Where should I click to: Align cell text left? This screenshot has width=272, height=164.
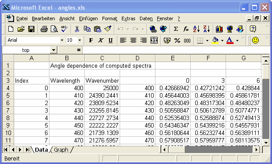123,40
